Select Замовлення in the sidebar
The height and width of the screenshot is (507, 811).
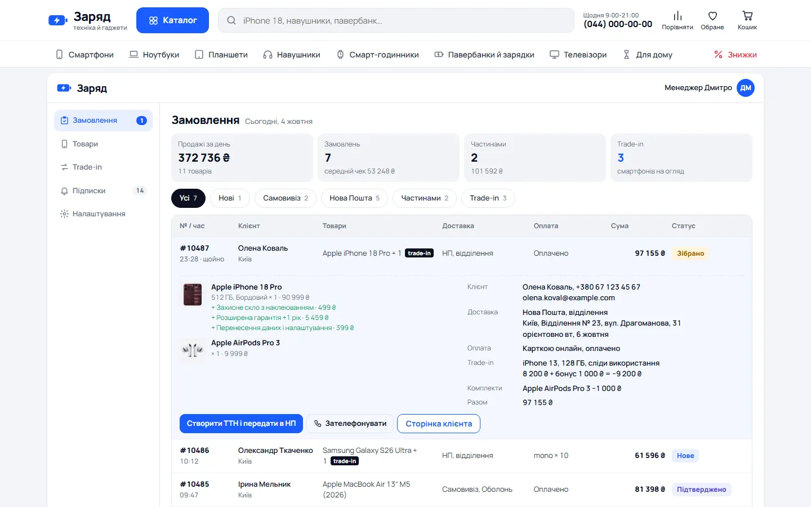(x=103, y=121)
